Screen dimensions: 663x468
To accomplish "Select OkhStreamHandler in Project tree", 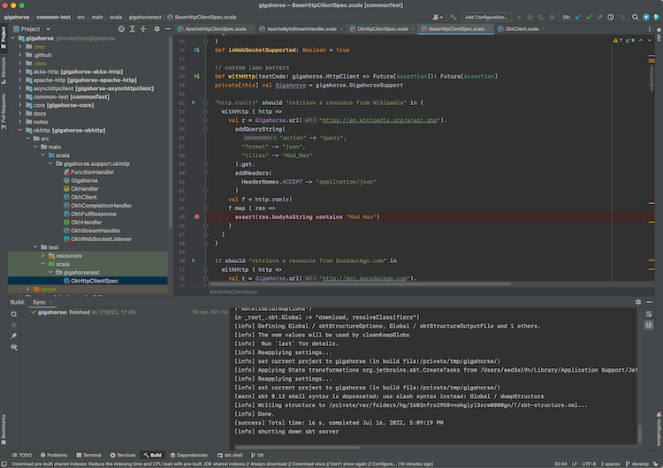I will 95,230.
